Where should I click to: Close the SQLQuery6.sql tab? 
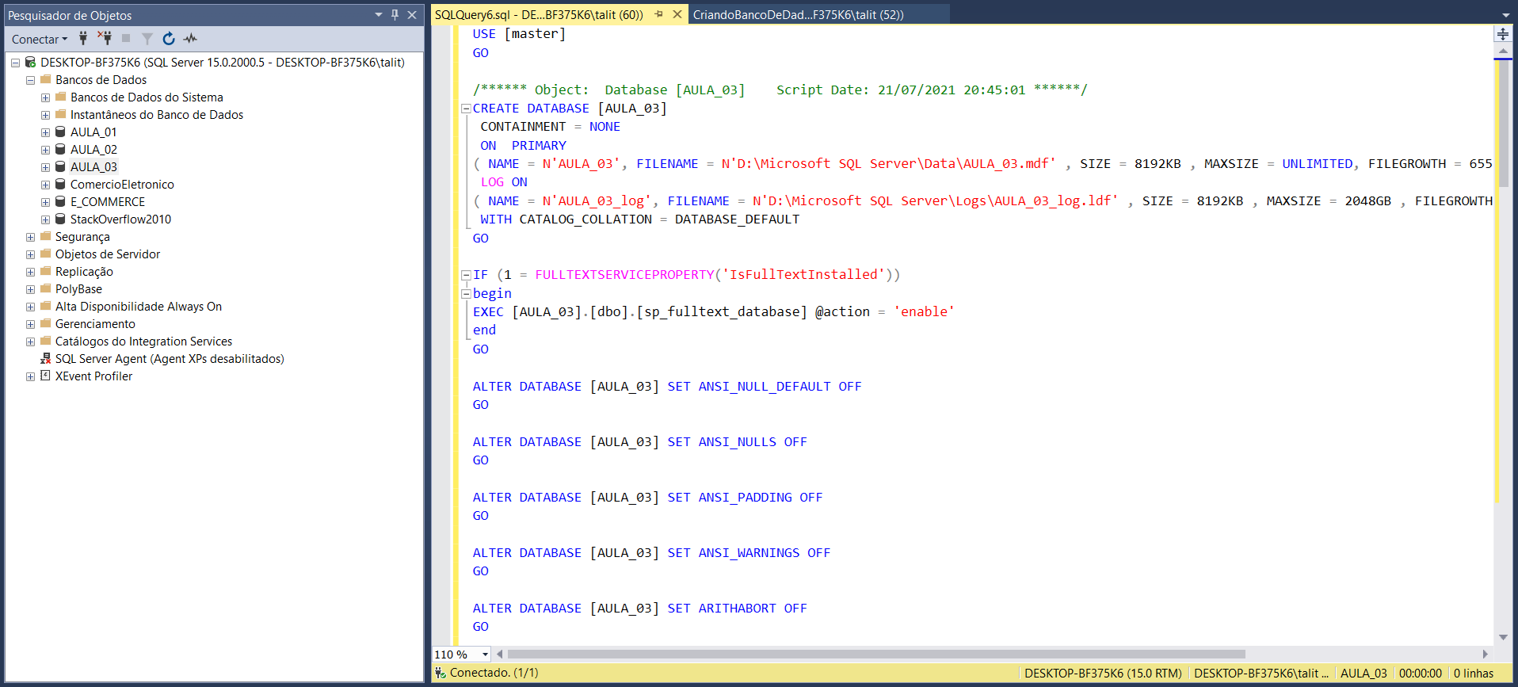(x=677, y=14)
